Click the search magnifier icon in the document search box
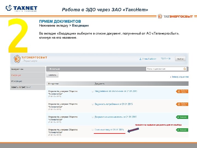The width and height of the screenshot is (197, 148). [185, 69]
